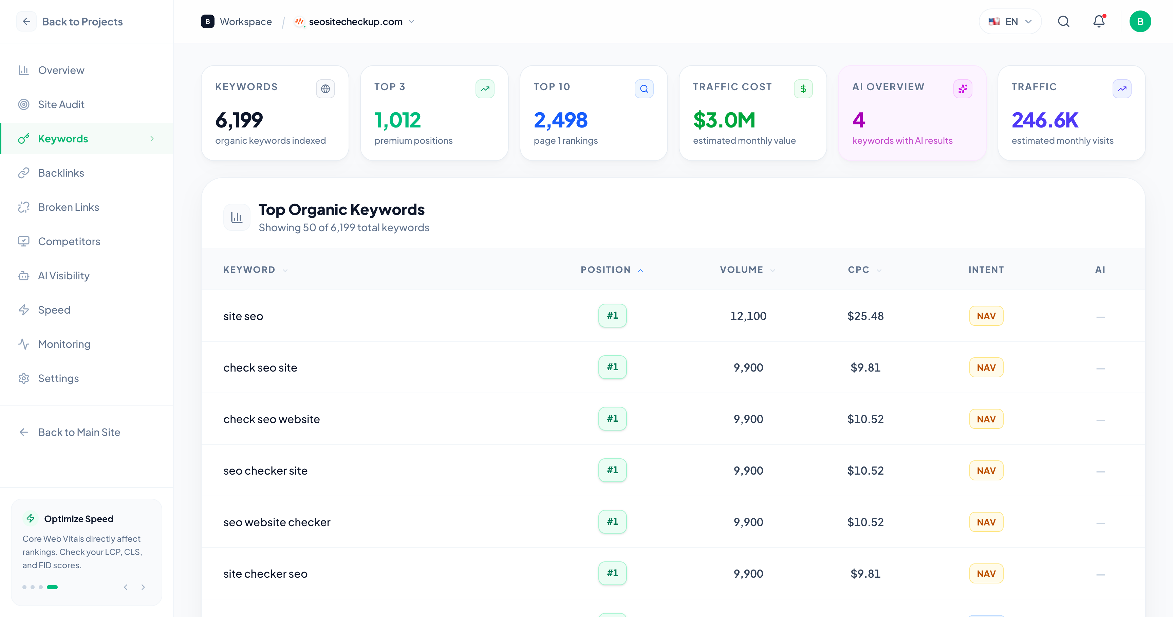
Task: Click the lightning icon in Optimize Speed tip
Action: tap(31, 518)
